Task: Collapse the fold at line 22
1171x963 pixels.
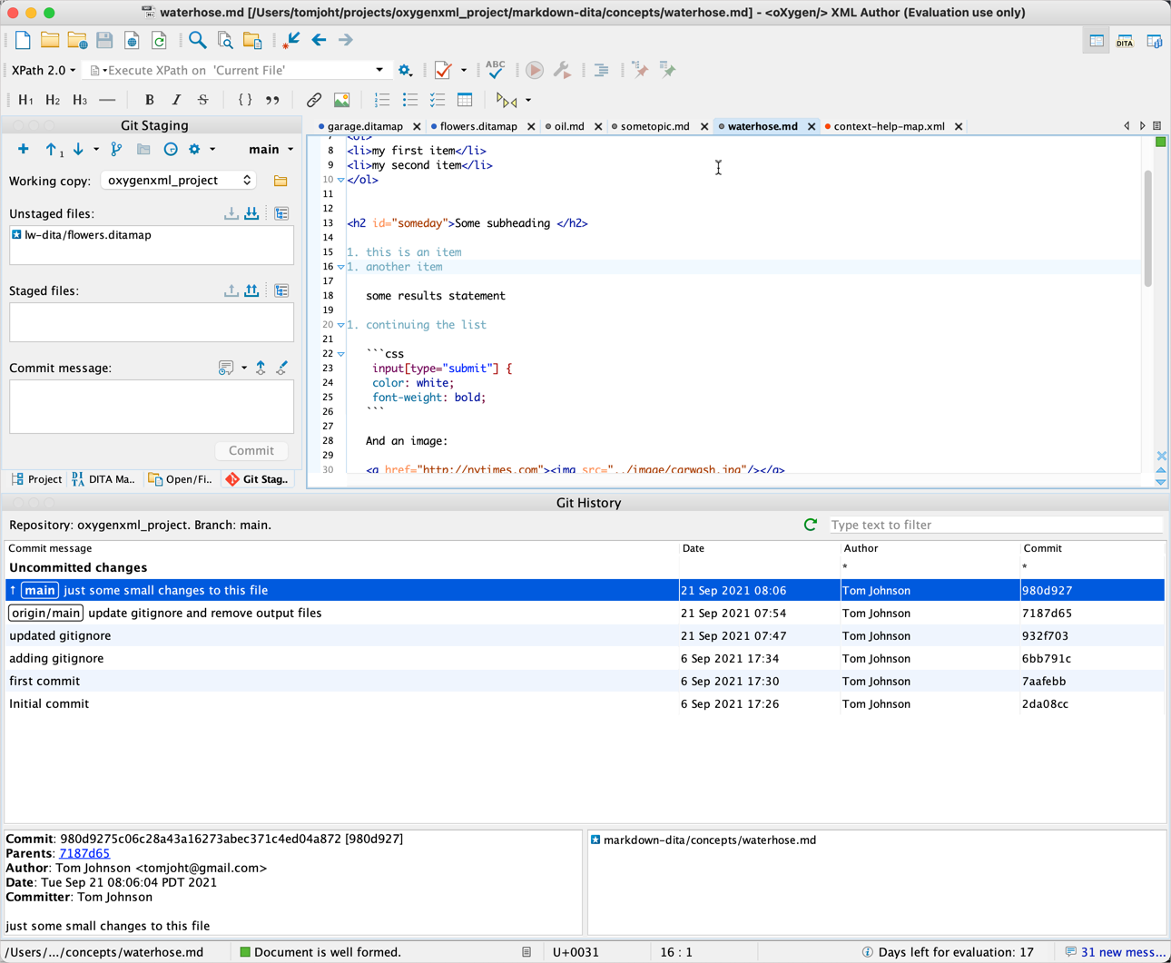Action: click(341, 354)
